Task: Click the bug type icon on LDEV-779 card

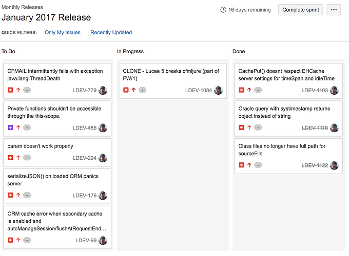Action: (10, 90)
